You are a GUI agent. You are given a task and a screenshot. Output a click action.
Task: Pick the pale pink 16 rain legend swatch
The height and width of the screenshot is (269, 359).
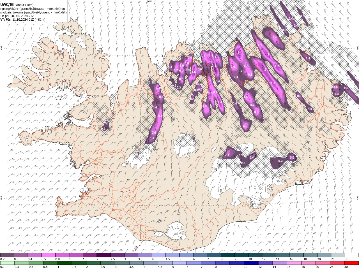(x=294, y=263)
